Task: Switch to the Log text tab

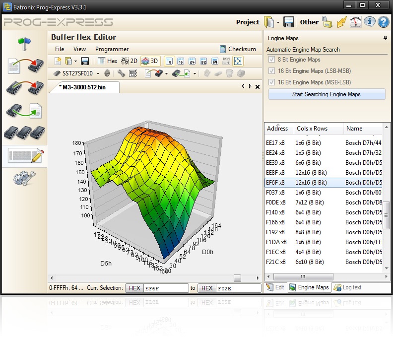Action: [348, 287]
